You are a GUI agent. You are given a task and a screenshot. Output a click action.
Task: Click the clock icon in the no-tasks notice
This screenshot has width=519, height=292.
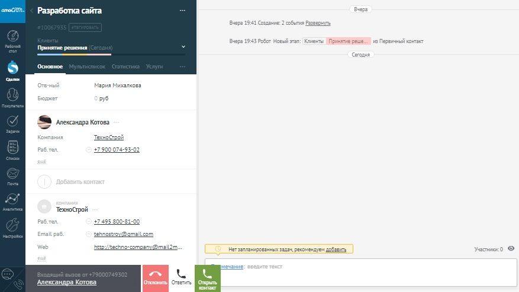click(218, 249)
